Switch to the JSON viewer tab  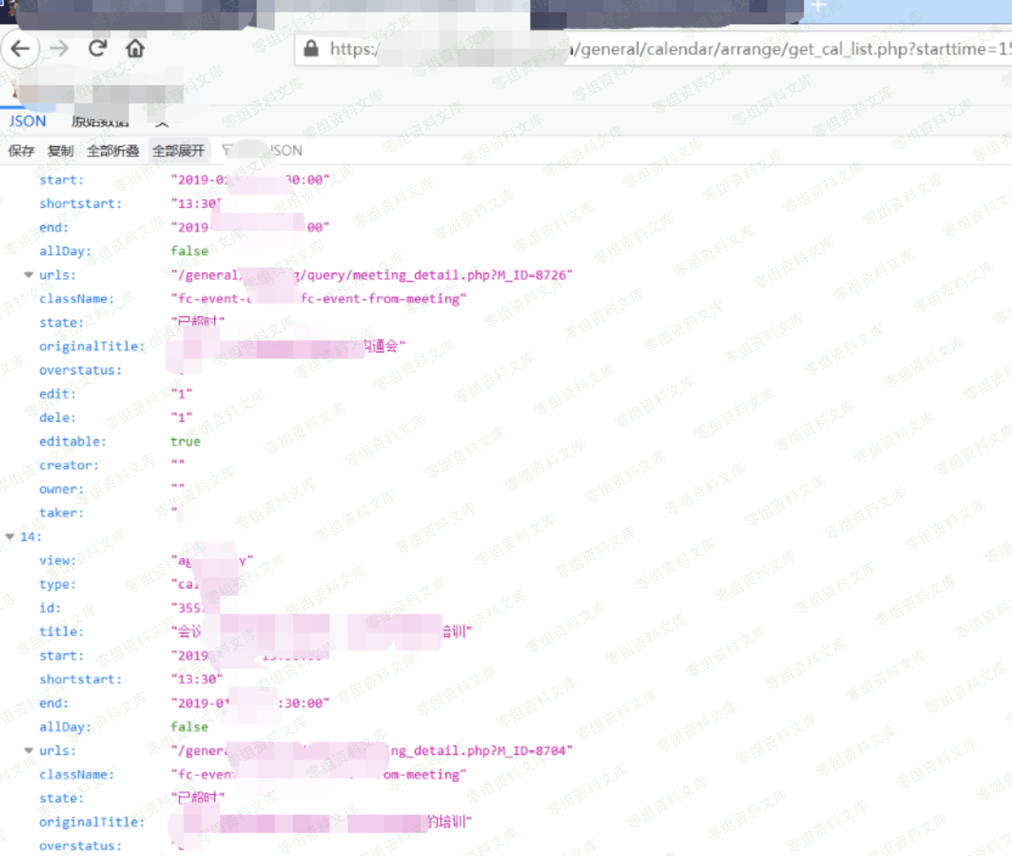(x=27, y=121)
